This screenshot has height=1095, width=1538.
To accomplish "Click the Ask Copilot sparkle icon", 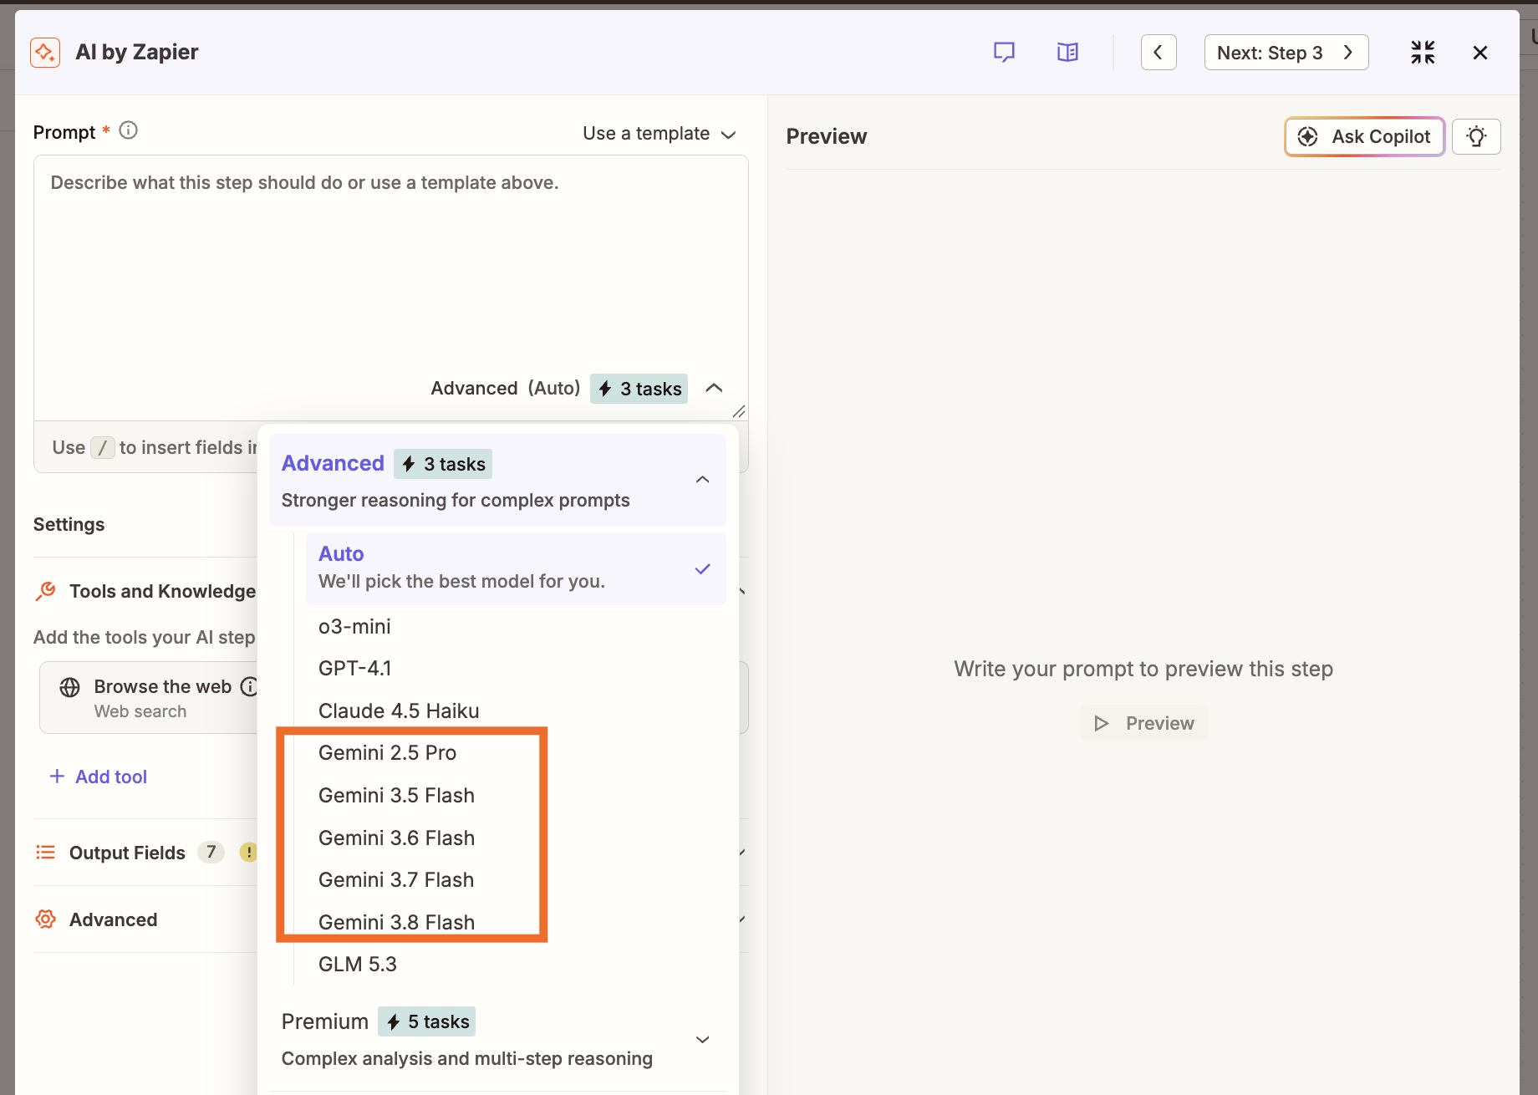I will coord(1308,136).
